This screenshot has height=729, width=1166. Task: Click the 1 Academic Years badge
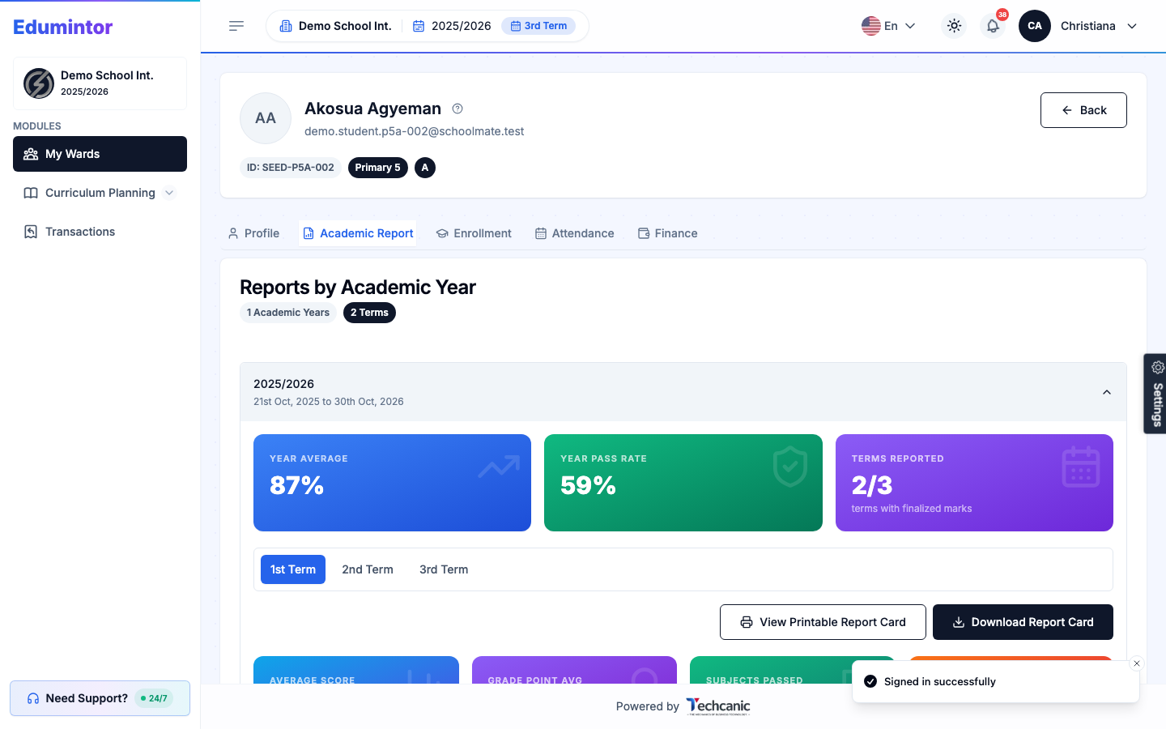[288, 313]
